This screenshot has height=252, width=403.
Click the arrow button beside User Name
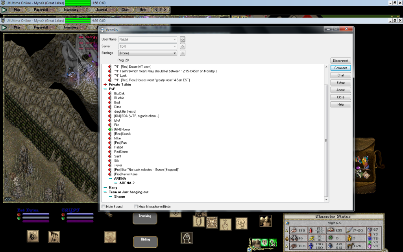click(x=183, y=39)
